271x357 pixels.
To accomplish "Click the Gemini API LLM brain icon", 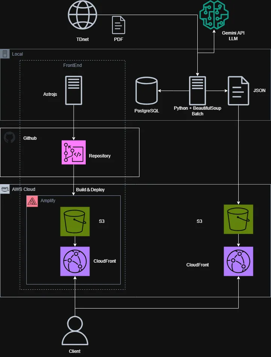I will coord(214,14).
